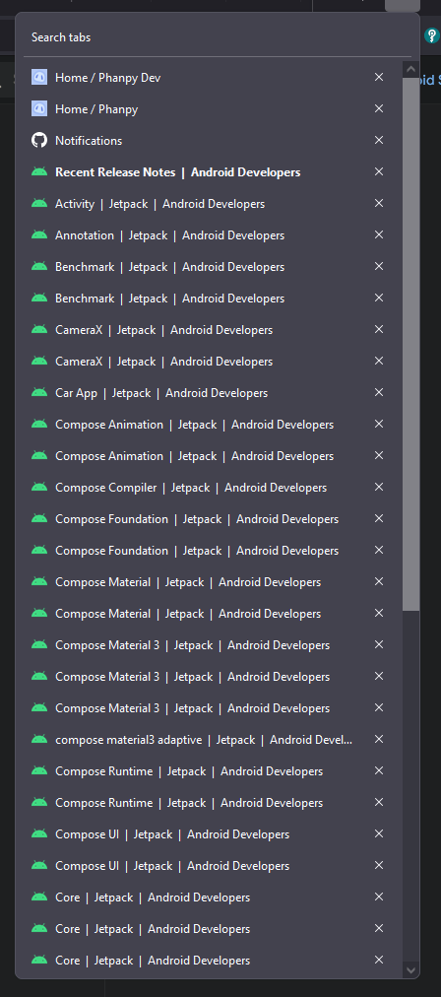The width and height of the screenshot is (441, 997).
Task: Switch to the Home / Phanpy tab
Action: tap(209, 108)
